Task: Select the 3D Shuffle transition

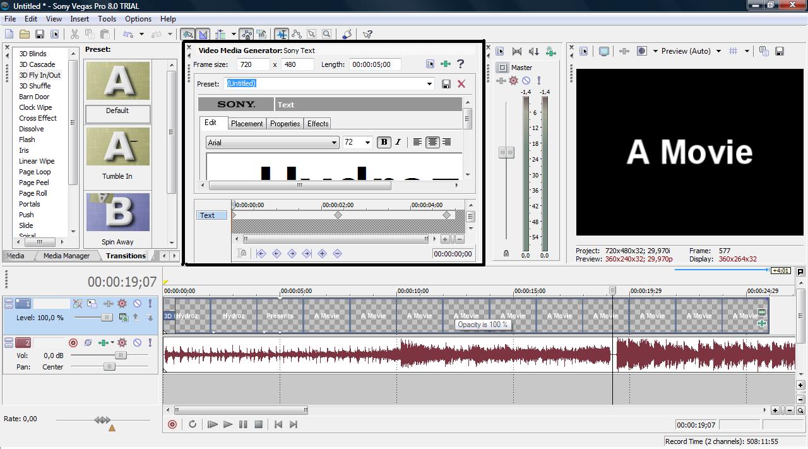Action: [35, 86]
